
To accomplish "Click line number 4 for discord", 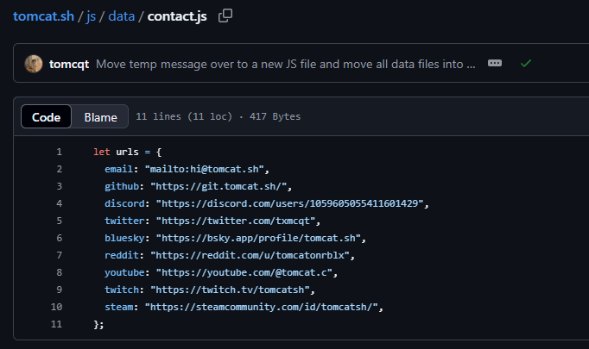I will pyautogui.click(x=59, y=203).
